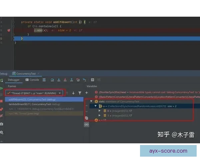Step out of the current method
Screen dimensions: 200x160
[x=72, y=80]
